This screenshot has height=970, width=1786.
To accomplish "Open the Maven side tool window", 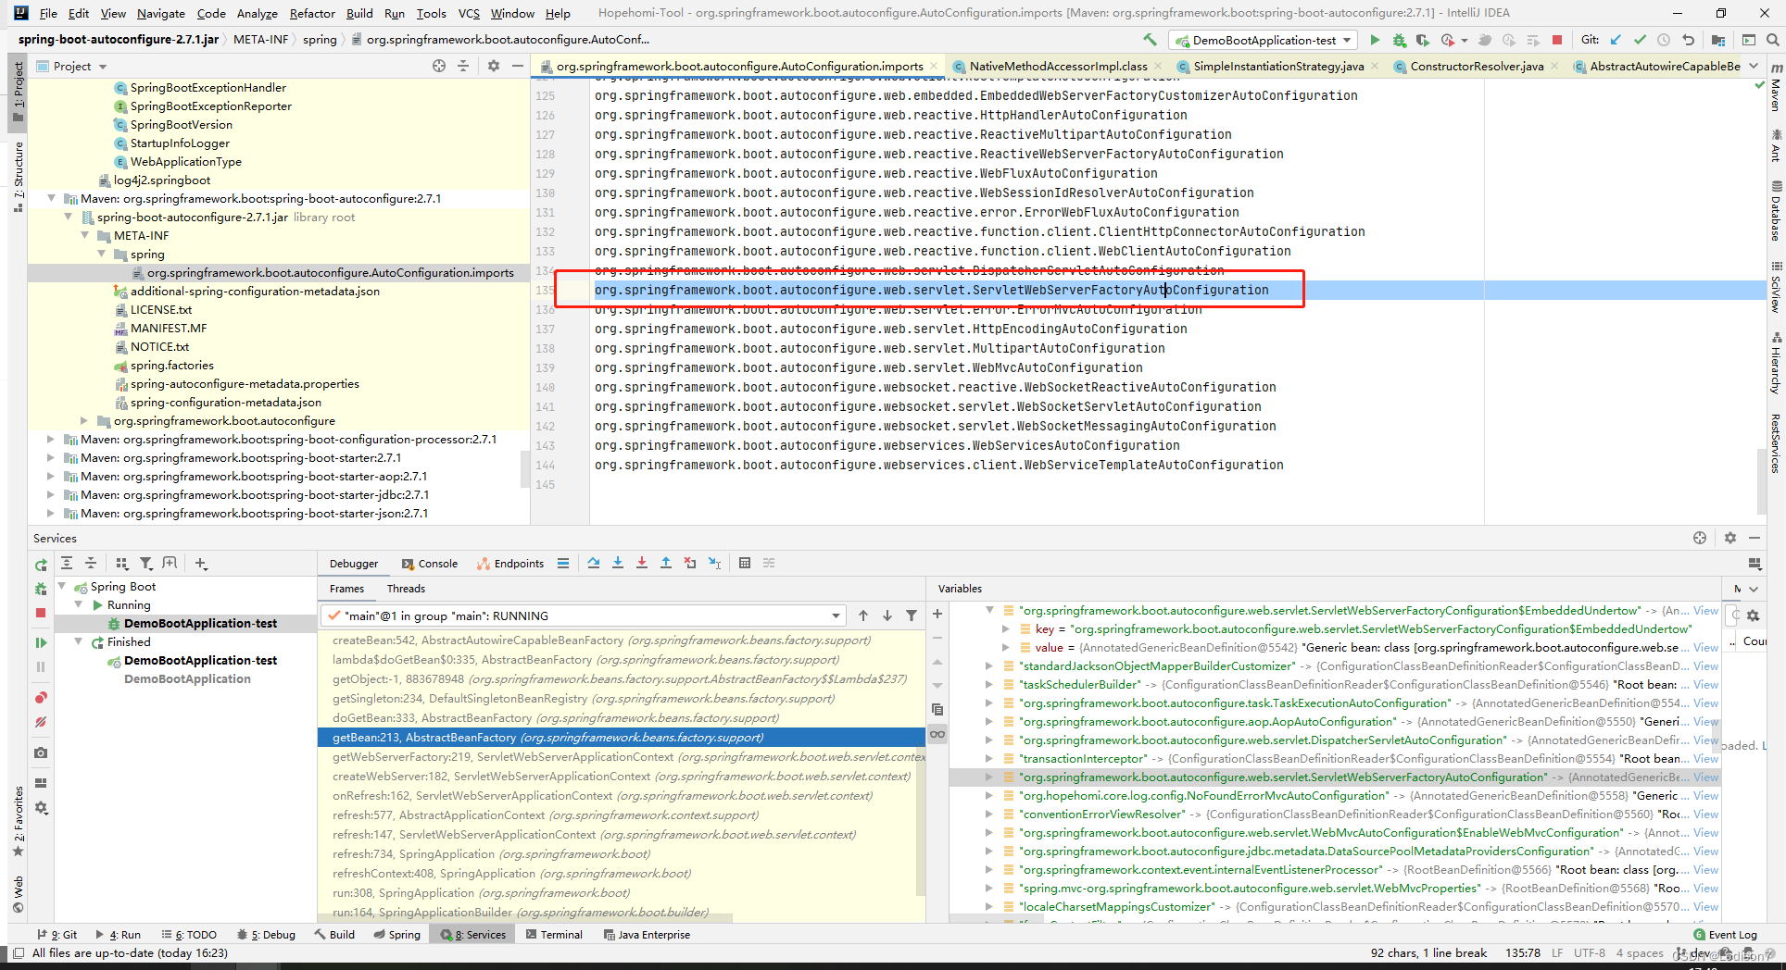I will [x=1776, y=88].
